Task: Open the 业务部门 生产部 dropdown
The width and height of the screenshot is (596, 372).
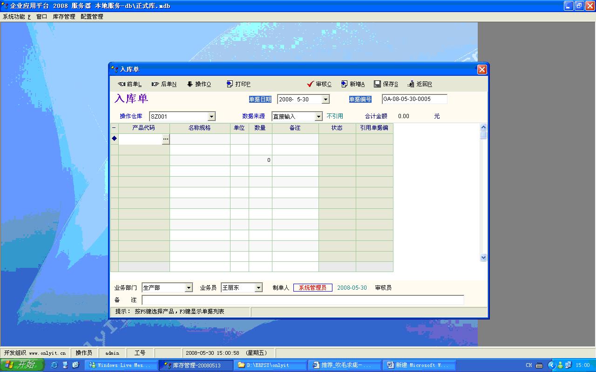Action: [x=189, y=288]
